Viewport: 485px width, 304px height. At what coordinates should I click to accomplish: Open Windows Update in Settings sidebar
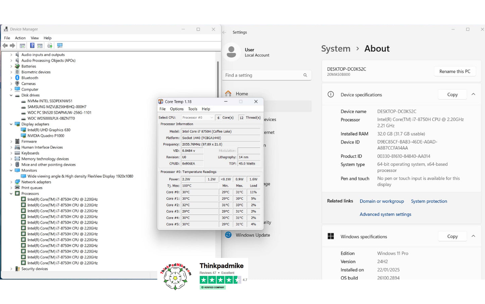[253, 235]
